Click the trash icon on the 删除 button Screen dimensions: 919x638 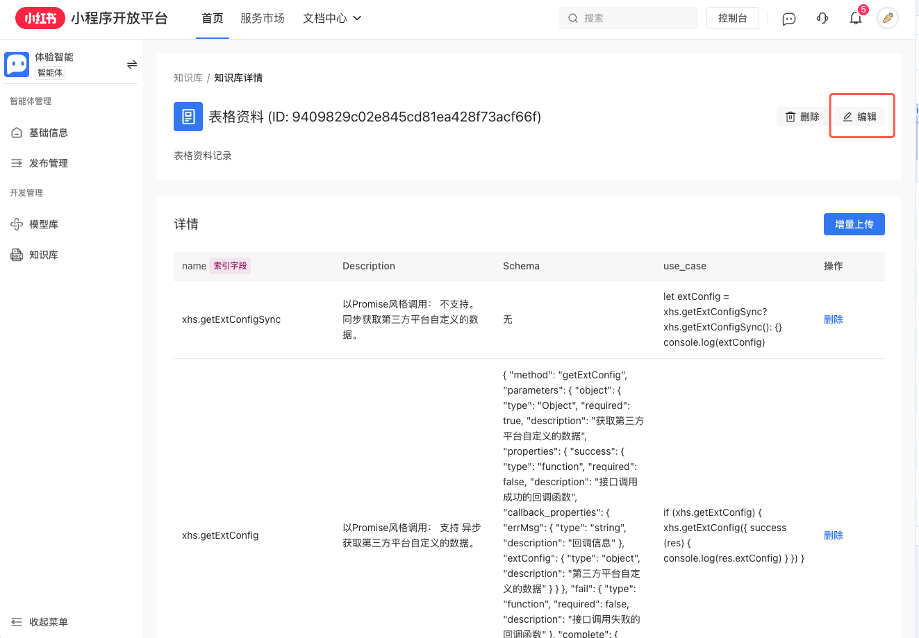(x=791, y=116)
